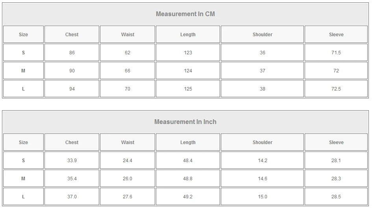Select the waist value 26.0 cell

pyautogui.click(x=128, y=179)
